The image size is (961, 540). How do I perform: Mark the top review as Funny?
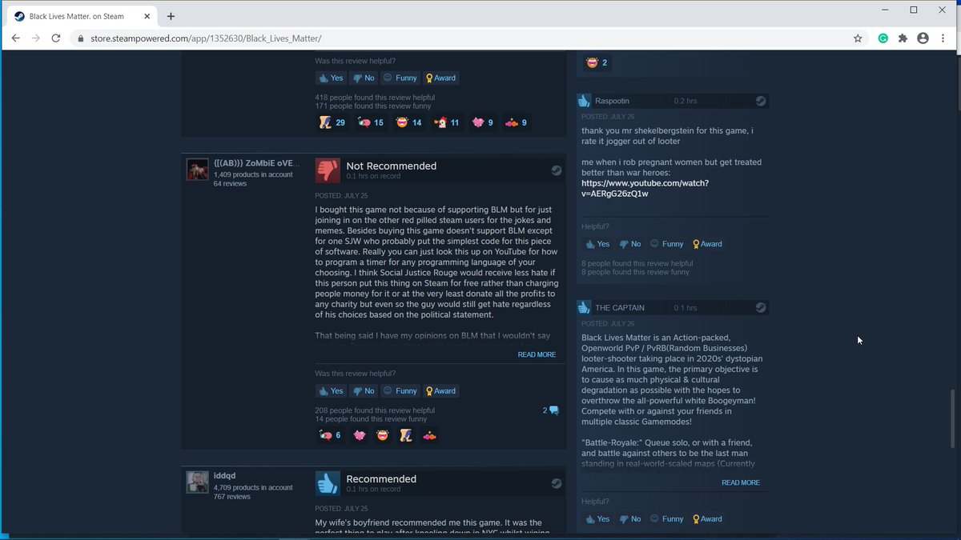pyautogui.click(x=400, y=78)
